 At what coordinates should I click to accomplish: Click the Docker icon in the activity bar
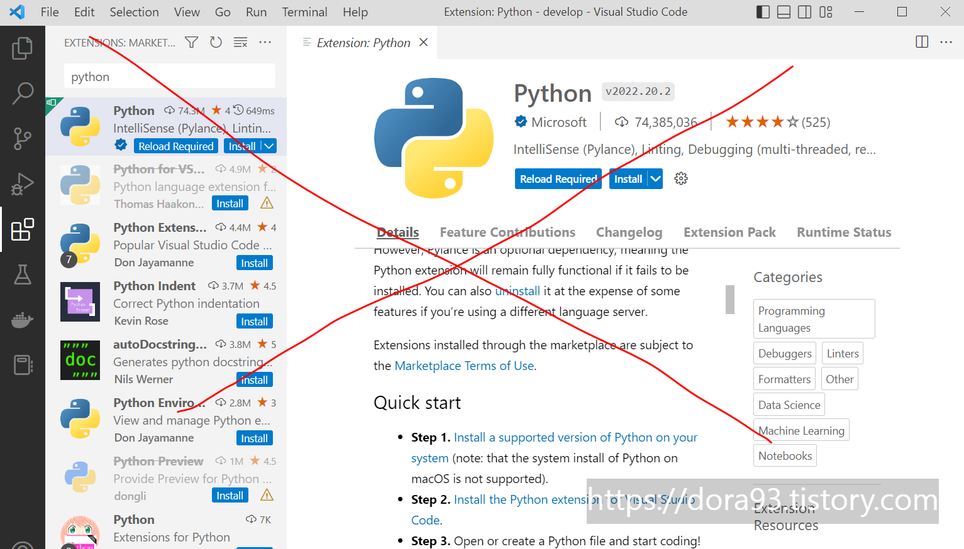click(x=23, y=320)
